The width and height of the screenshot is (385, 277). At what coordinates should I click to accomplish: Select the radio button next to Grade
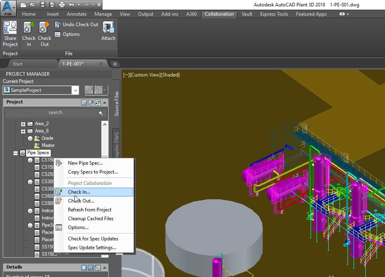31,138
